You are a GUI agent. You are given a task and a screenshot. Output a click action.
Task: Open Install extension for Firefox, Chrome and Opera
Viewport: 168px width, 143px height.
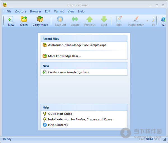click(x=80, y=119)
